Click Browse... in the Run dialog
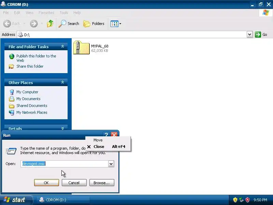 click(x=102, y=183)
